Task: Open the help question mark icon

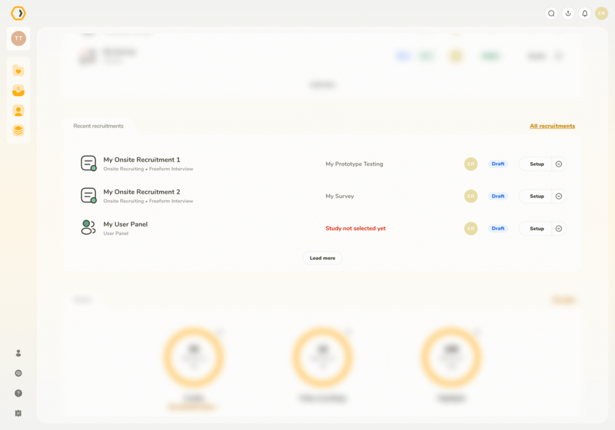Action: 19,393
